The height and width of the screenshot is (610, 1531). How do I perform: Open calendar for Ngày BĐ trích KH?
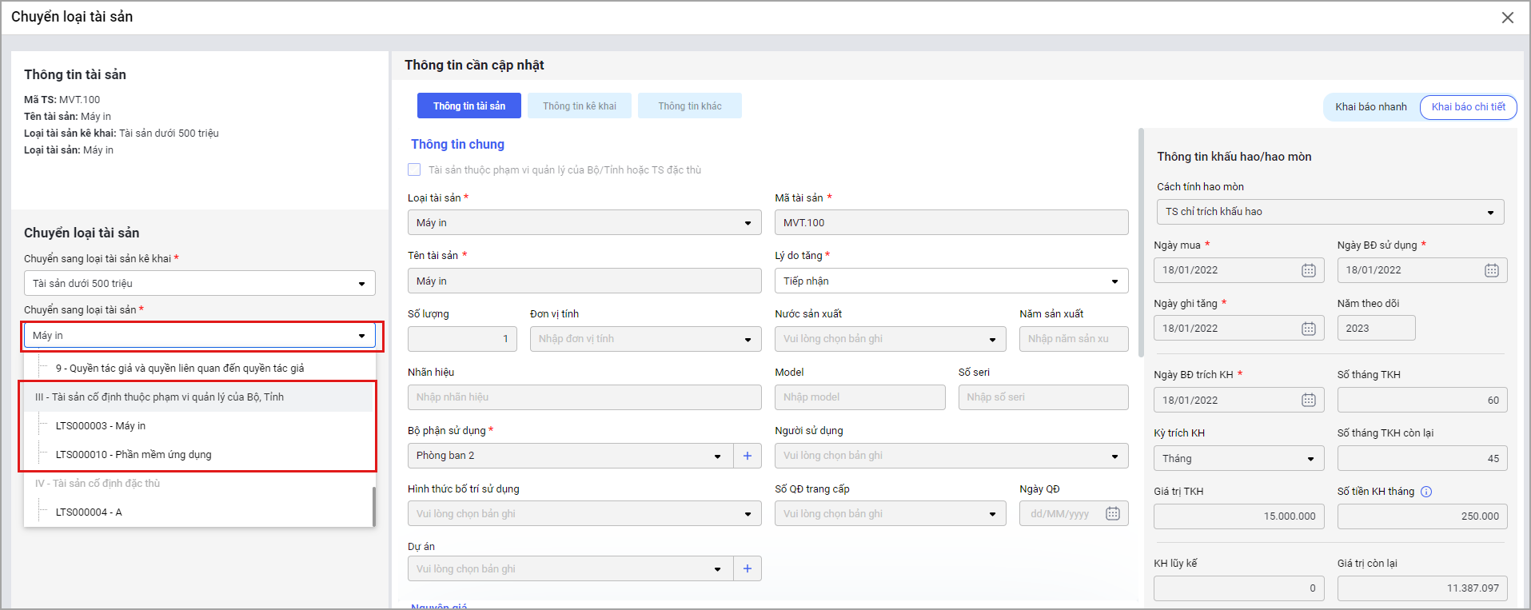point(1308,400)
